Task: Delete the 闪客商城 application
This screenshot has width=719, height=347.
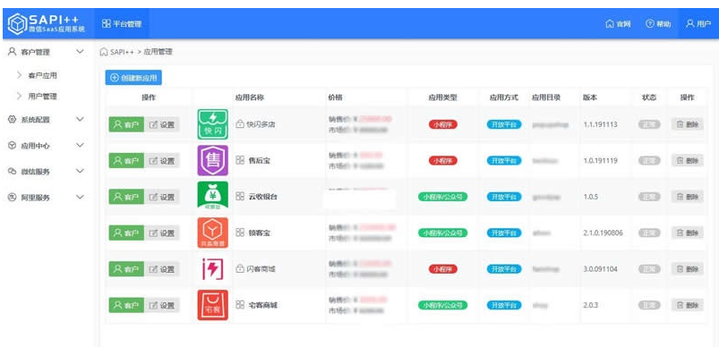Action: click(x=688, y=268)
